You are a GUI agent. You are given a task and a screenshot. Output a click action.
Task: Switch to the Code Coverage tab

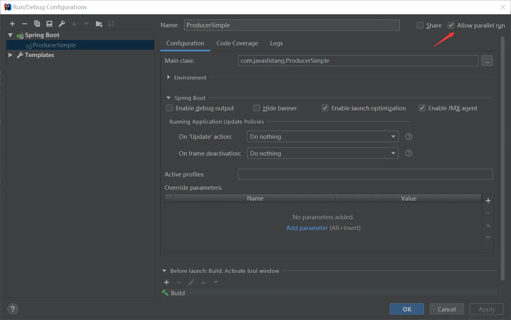tap(237, 43)
